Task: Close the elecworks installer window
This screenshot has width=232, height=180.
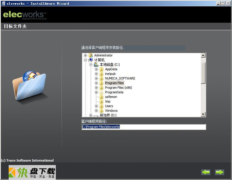Action: (x=228, y=3)
